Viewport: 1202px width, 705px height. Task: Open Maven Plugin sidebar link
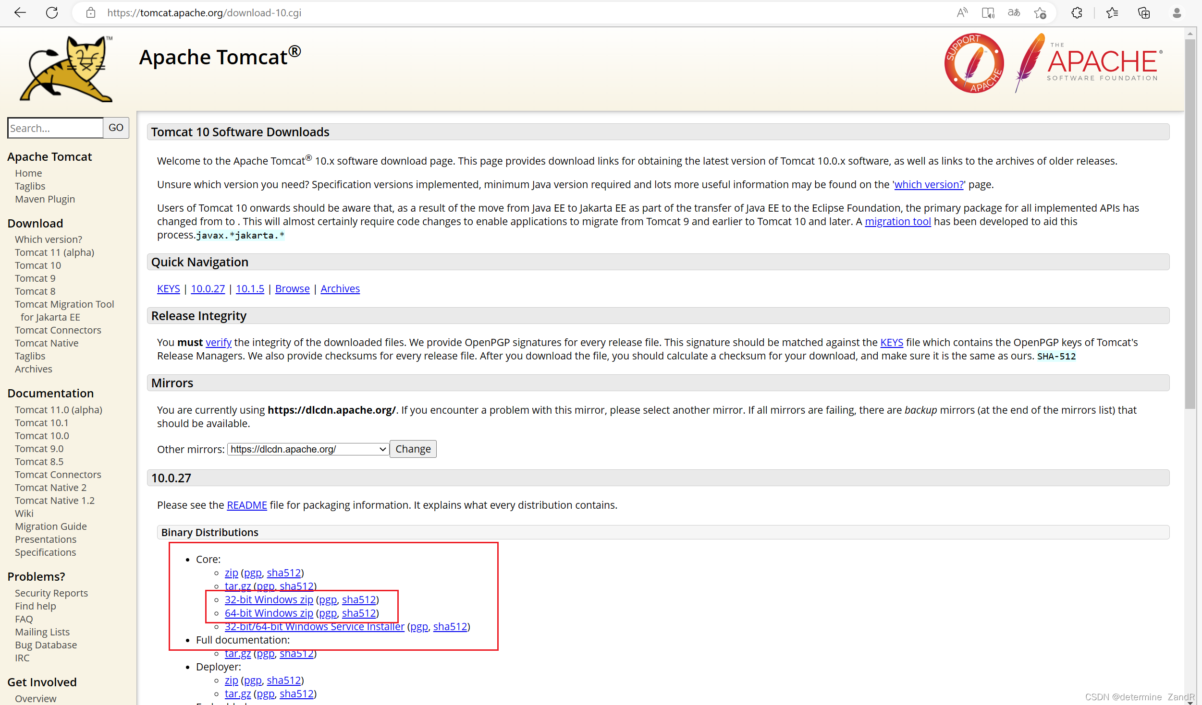(x=45, y=199)
